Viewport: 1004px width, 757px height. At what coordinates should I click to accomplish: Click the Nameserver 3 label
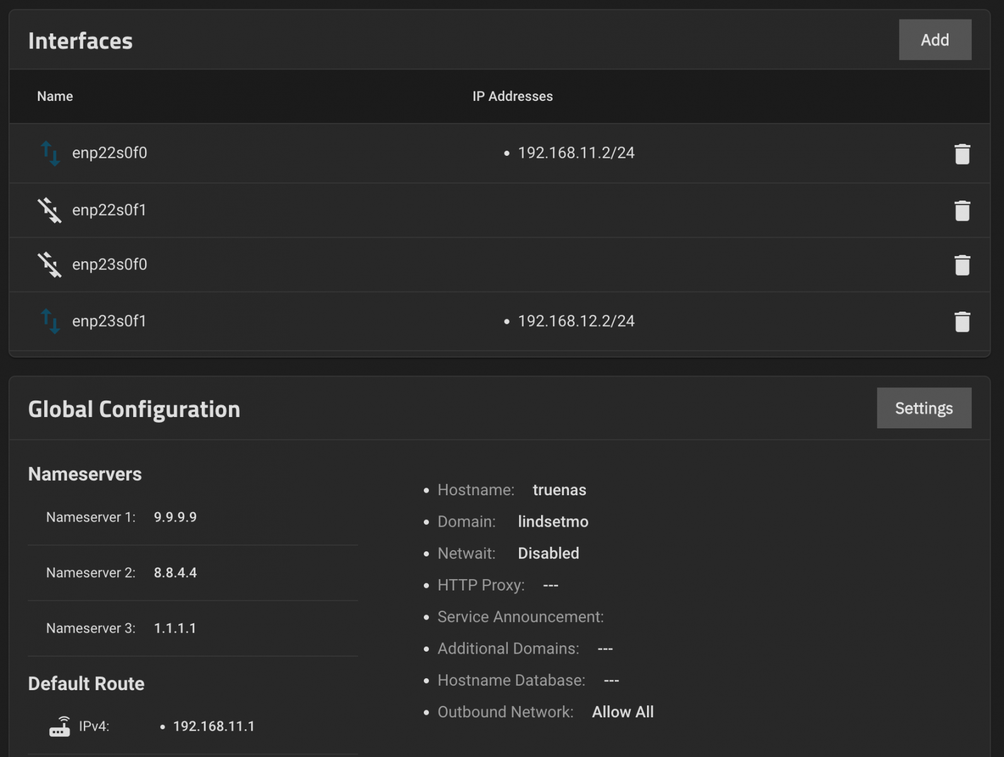(91, 628)
